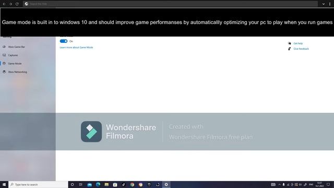334x188 pixels.
Task: Open File Explorer from the taskbar
Action: (x=106, y=184)
